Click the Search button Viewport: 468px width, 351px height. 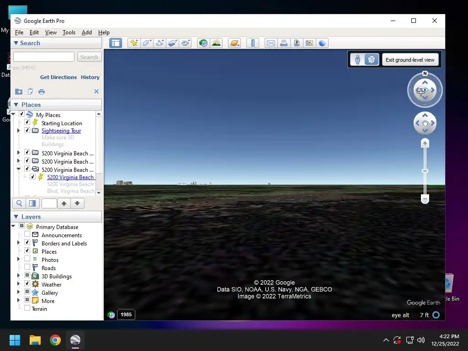89,57
